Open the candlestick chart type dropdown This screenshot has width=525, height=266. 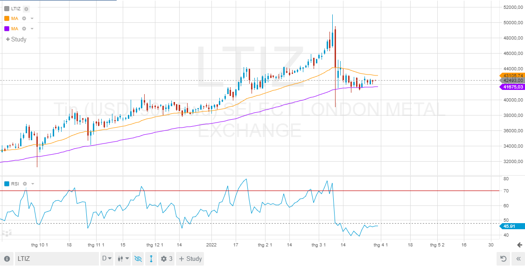123,259
